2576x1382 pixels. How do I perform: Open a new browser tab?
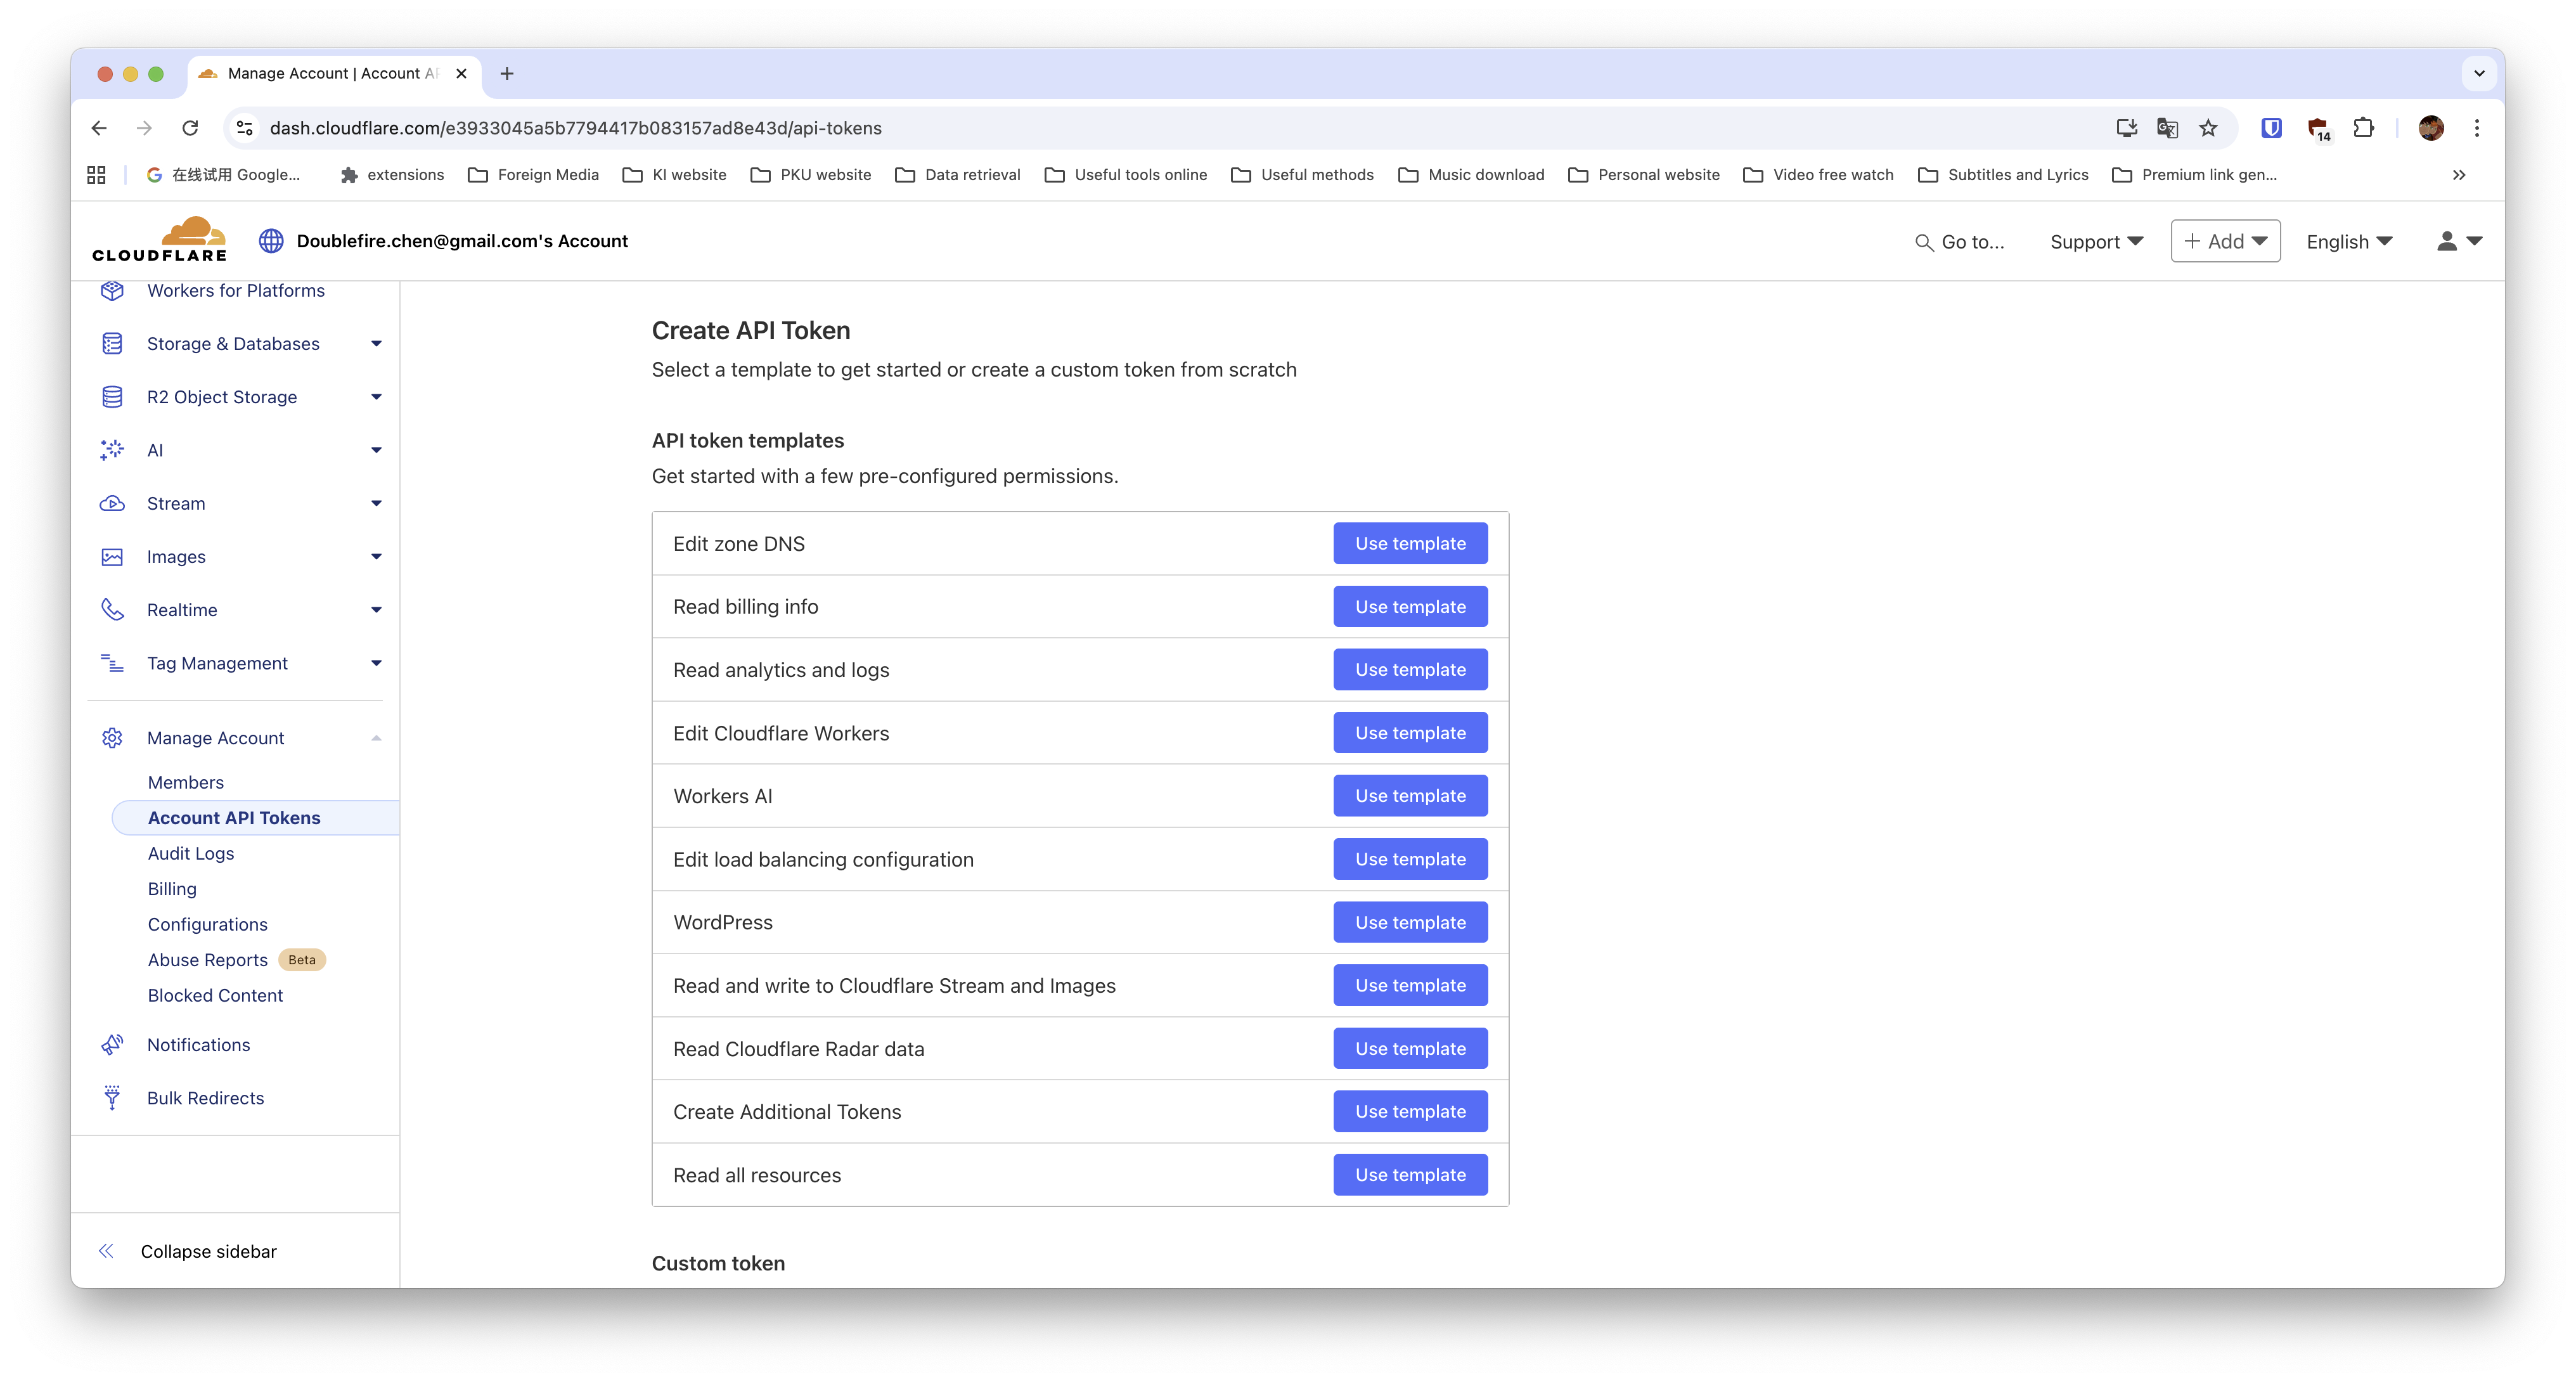point(507,73)
